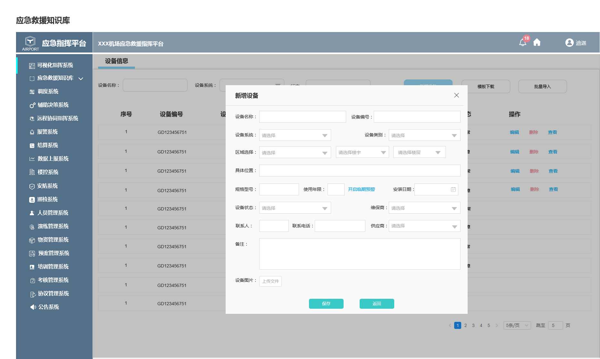
Task: Focus the 联系电话 input field
Action: [340, 226]
